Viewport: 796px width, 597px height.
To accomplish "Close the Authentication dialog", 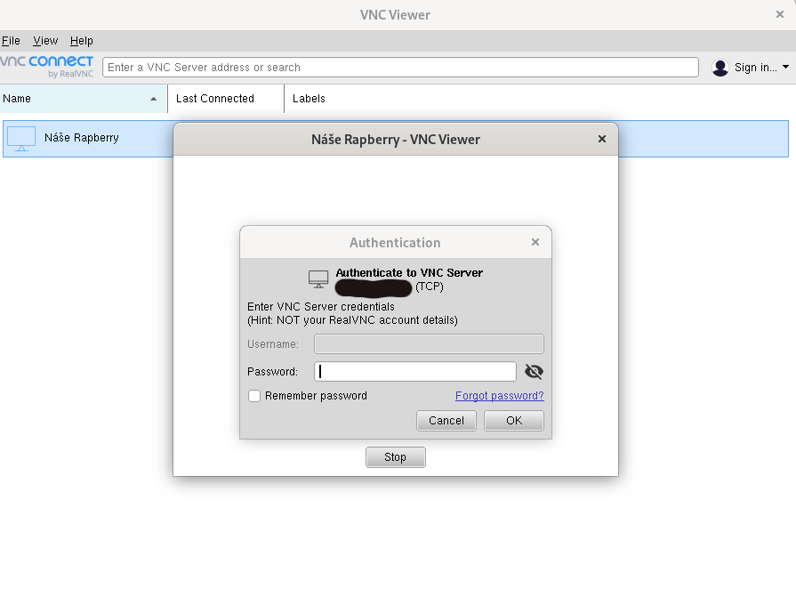I will (535, 242).
